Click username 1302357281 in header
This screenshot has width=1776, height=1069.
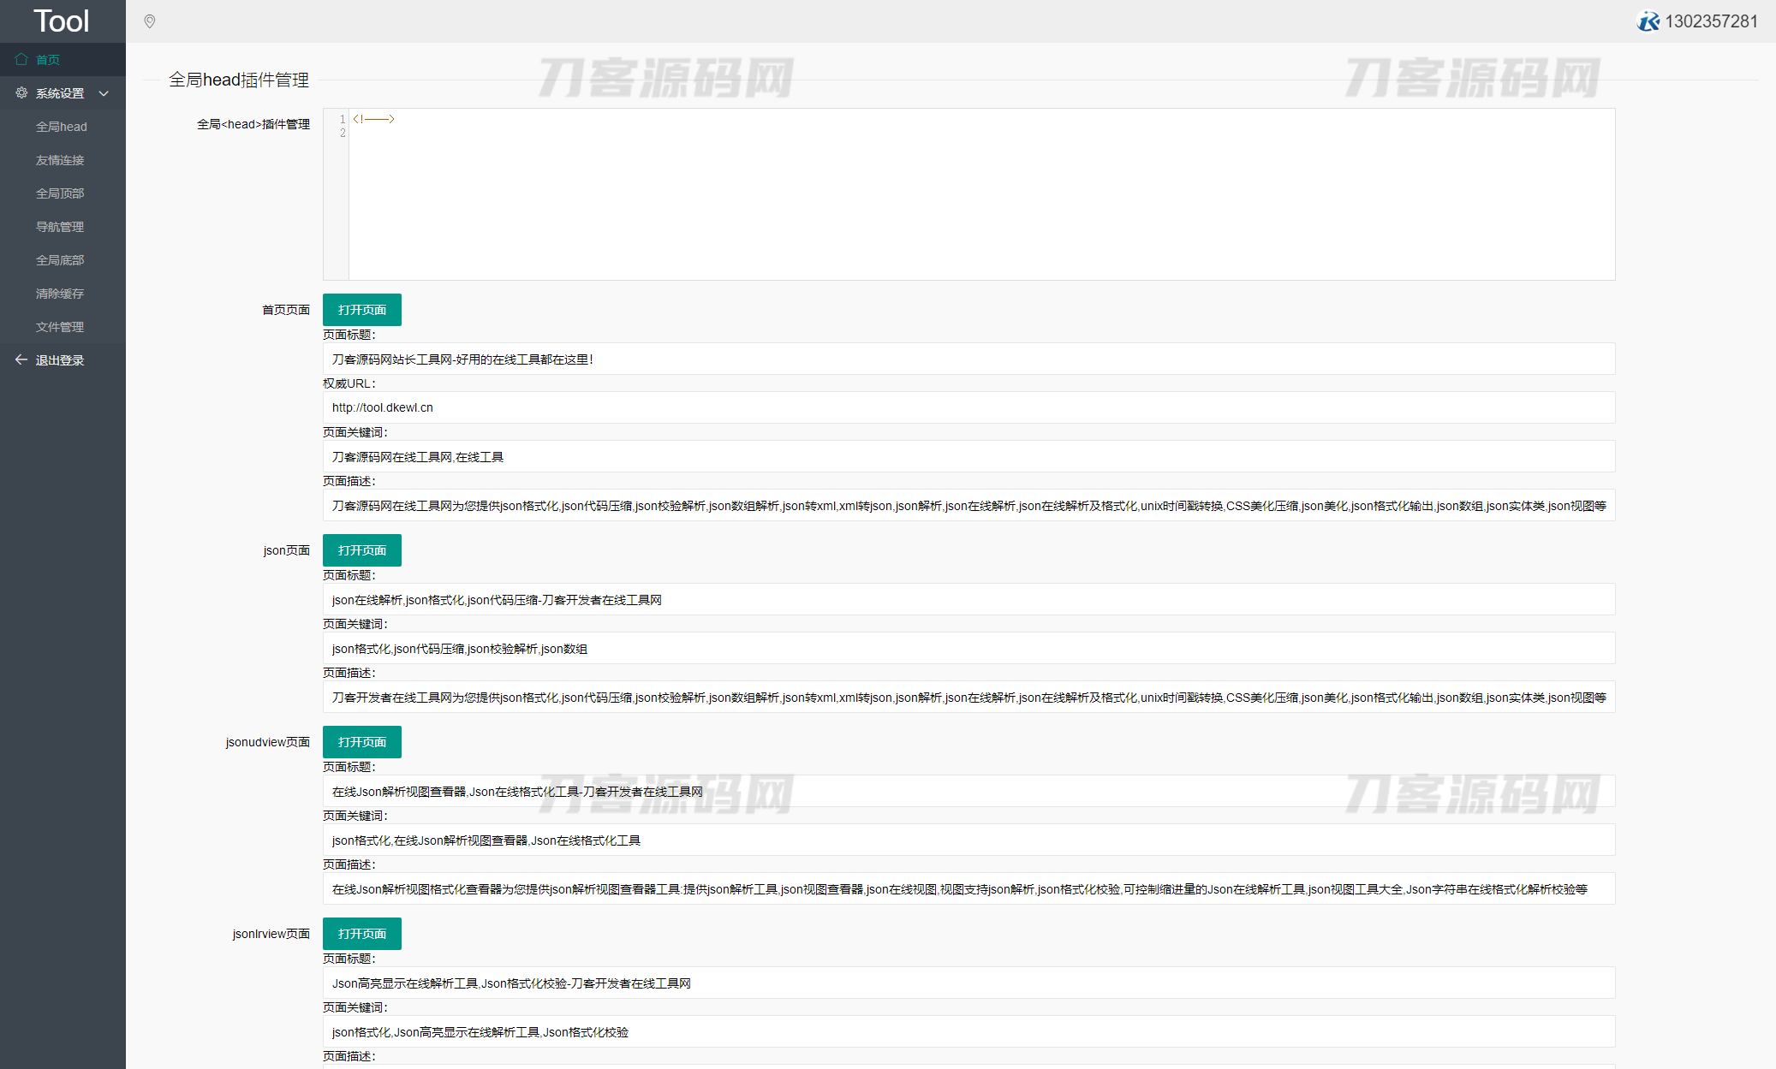point(1710,21)
